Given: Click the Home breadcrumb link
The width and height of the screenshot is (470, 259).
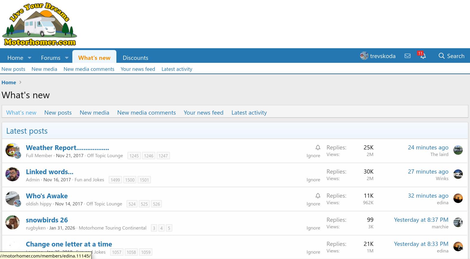Looking at the screenshot, I should point(9,82).
